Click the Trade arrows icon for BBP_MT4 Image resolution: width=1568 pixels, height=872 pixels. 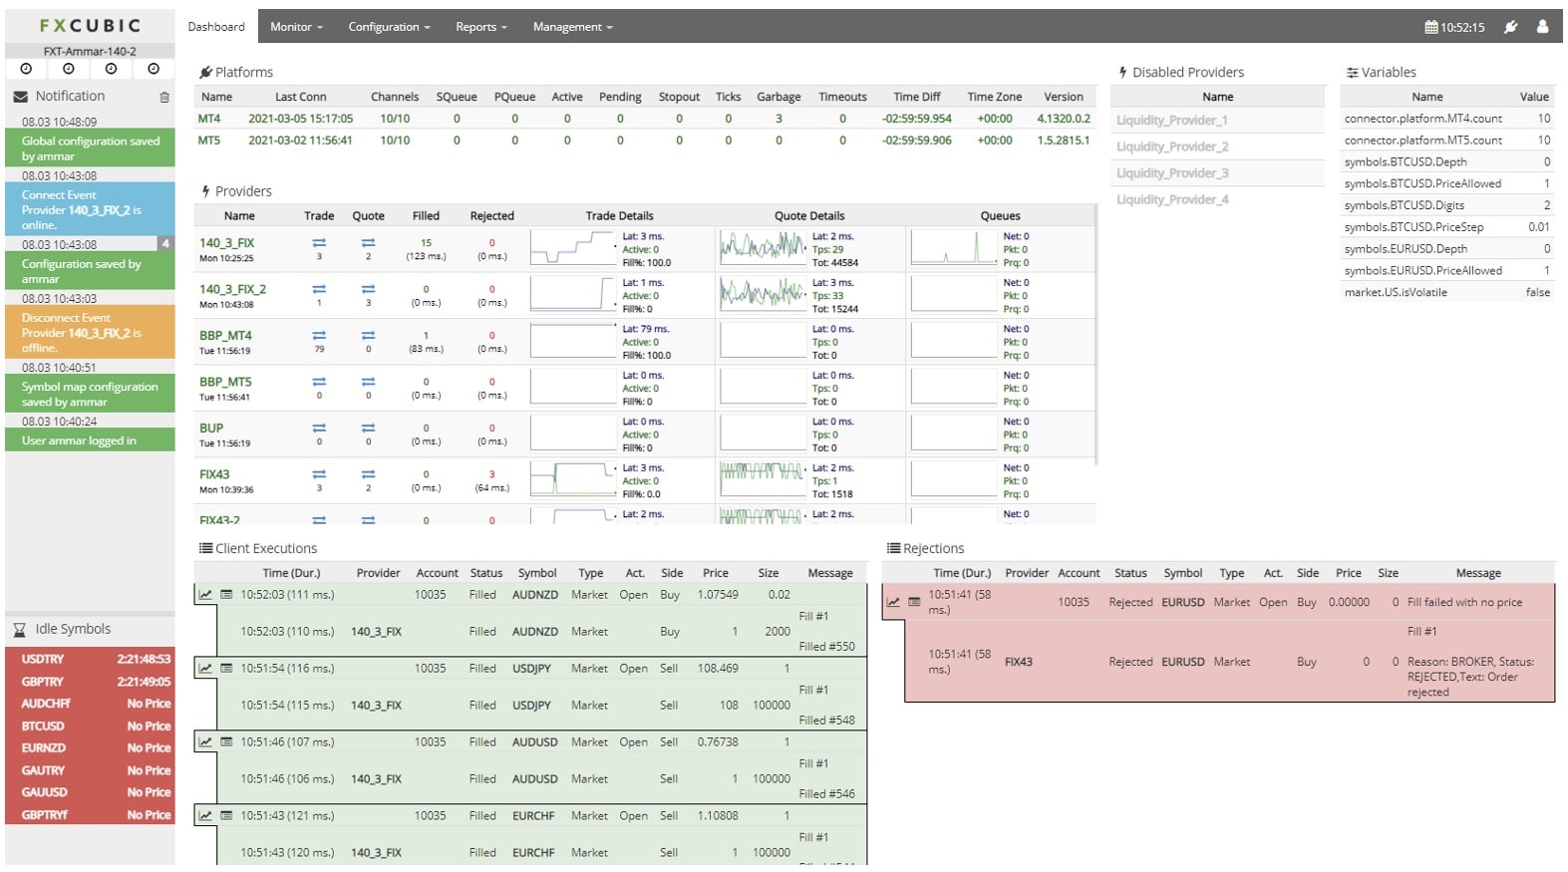[319, 336]
